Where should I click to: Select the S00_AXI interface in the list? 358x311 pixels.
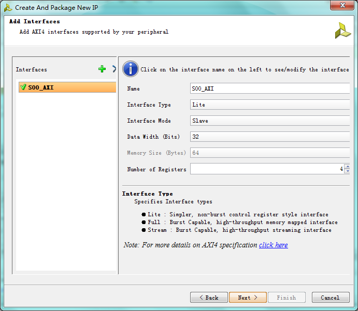pos(67,87)
